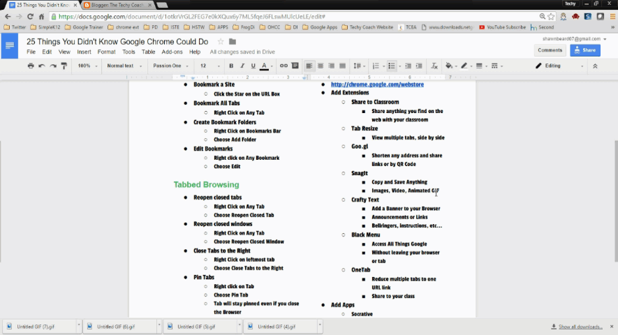Image resolution: width=618 pixels, height=335 pixels.
Task: Open the Insert menu
Action: (84, 52)
